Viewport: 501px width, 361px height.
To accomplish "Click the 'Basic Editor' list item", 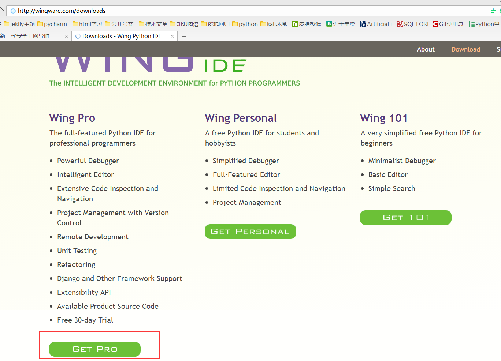I will tap(388, 174).
